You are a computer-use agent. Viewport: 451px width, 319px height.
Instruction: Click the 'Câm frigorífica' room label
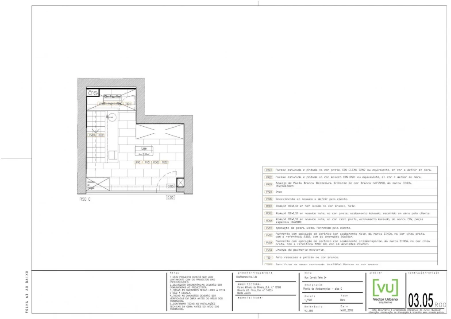(x=112, y=96)
